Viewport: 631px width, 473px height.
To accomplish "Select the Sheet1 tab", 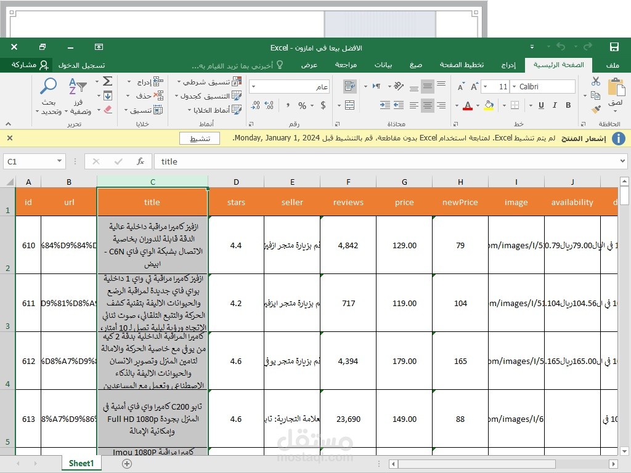I will (x=81, y=463).
